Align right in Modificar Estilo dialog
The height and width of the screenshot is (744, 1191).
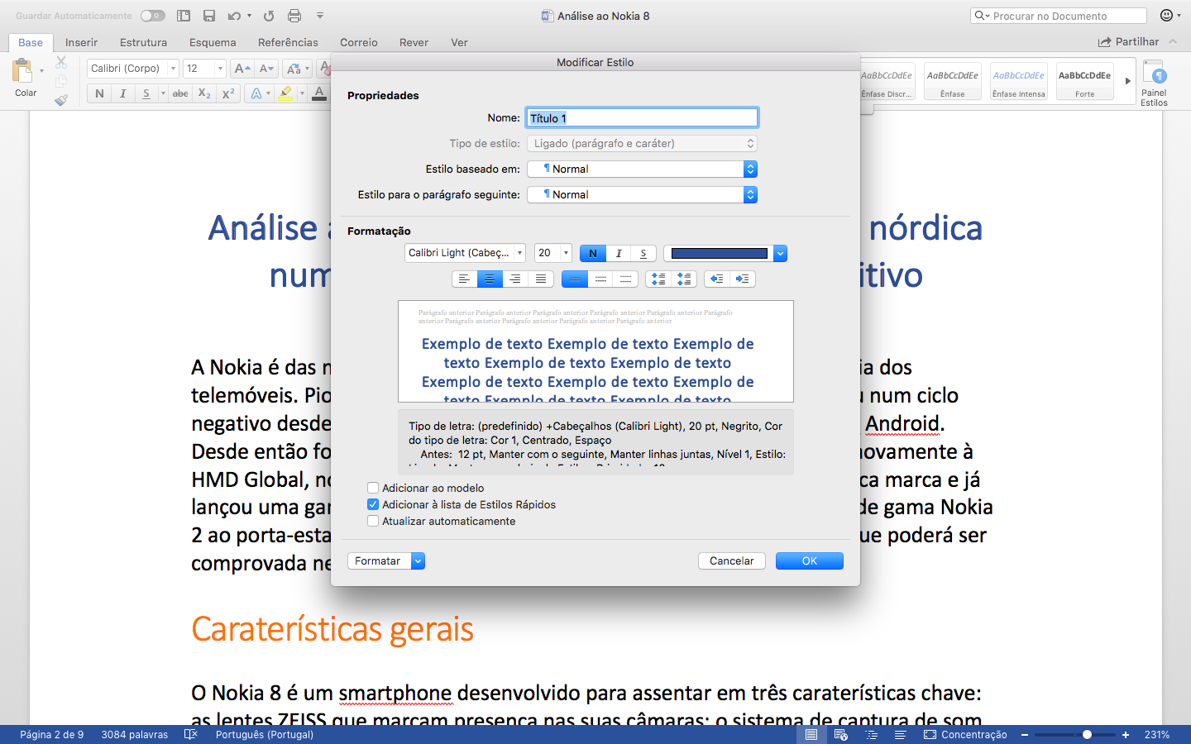coord(515,279)
